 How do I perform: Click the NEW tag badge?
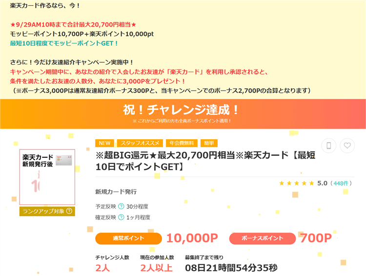104,143
